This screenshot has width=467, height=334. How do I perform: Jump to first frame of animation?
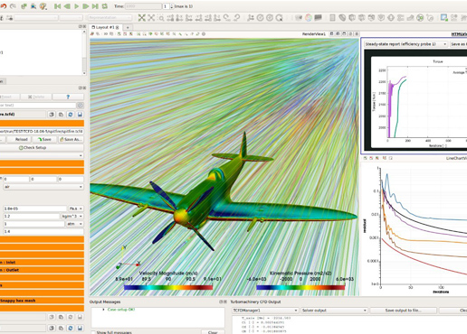(57, 6)
